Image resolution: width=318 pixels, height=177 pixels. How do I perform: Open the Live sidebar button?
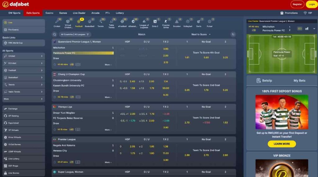click(x=24, y=22)
